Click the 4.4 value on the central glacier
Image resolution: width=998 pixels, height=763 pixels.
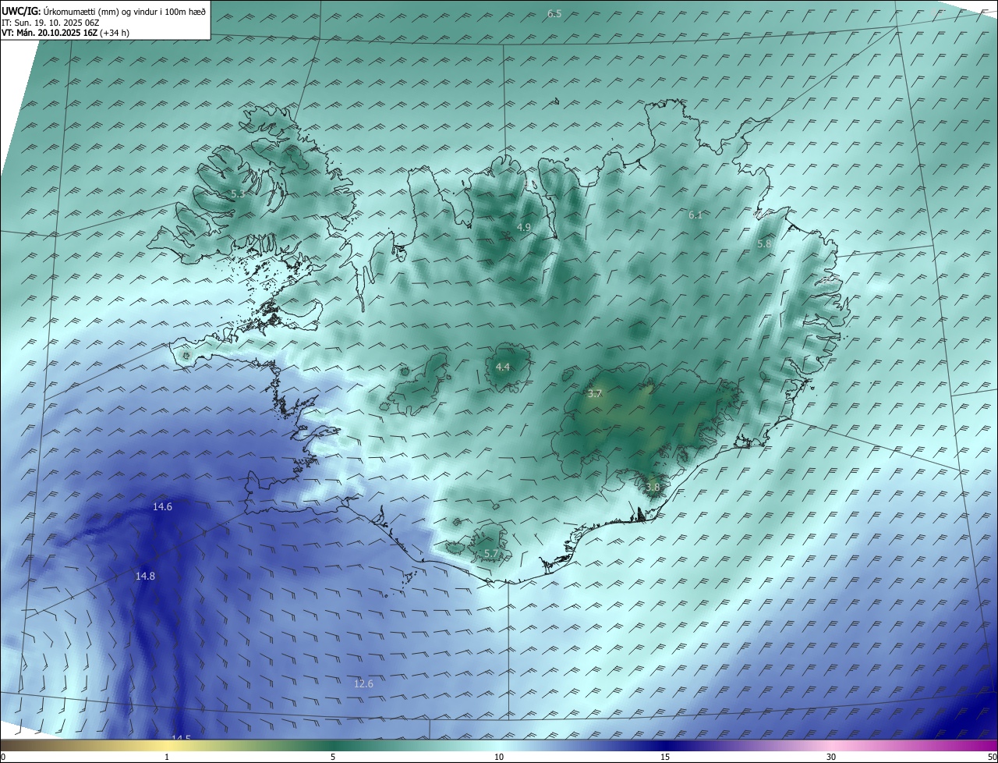[503, 367]
